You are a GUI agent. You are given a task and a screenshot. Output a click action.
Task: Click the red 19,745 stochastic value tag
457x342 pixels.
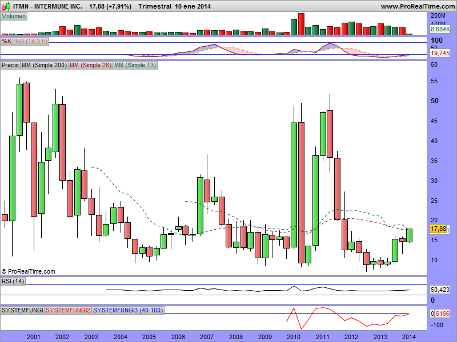[x=439, y=52]
